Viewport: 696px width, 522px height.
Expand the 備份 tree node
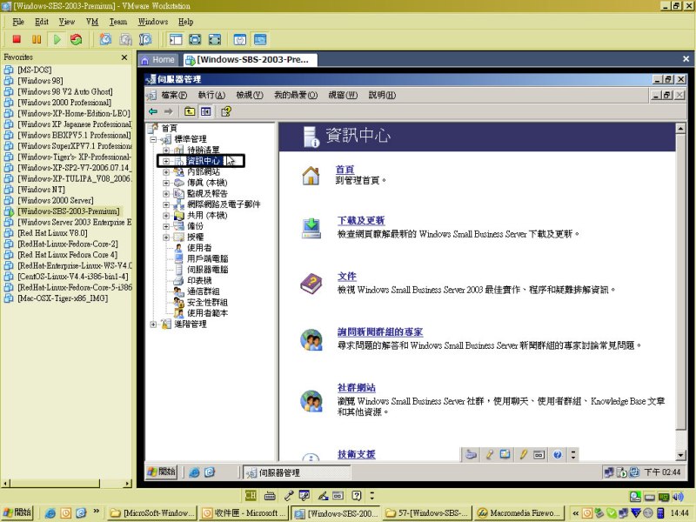[x=166, y=226]
